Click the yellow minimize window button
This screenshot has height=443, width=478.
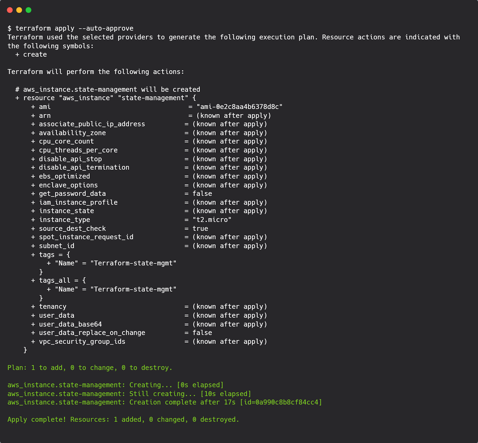click(19, 10)
